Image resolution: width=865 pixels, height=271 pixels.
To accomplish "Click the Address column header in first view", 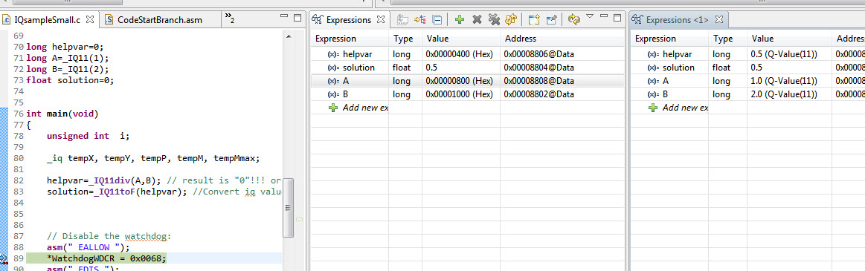I will [x=562, y=39].
